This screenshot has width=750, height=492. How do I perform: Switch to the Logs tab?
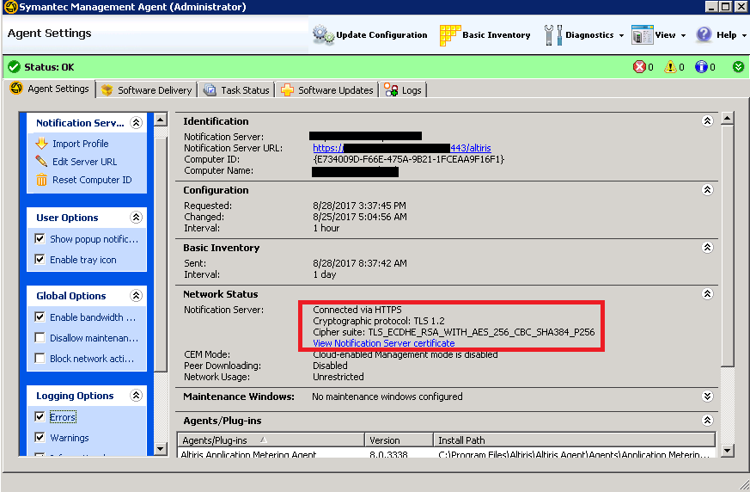pos(403,90)
